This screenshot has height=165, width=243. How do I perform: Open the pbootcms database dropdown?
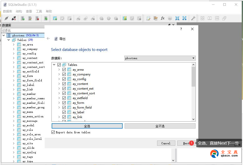point(160,58)
